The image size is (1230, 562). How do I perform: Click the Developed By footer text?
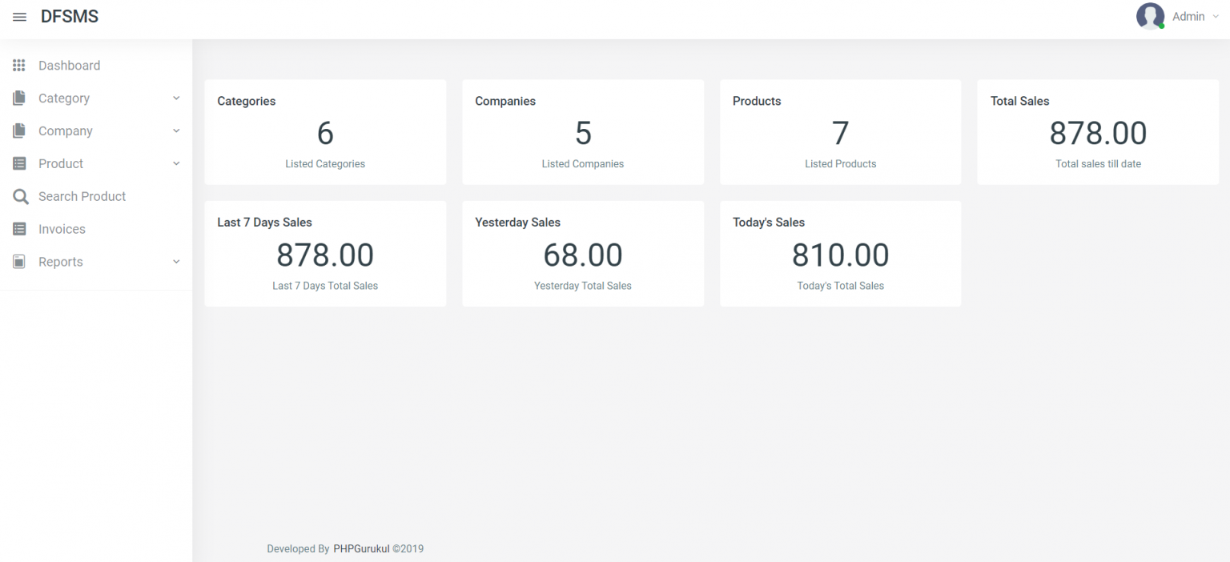pyautogui.click(x=298, y=549)
